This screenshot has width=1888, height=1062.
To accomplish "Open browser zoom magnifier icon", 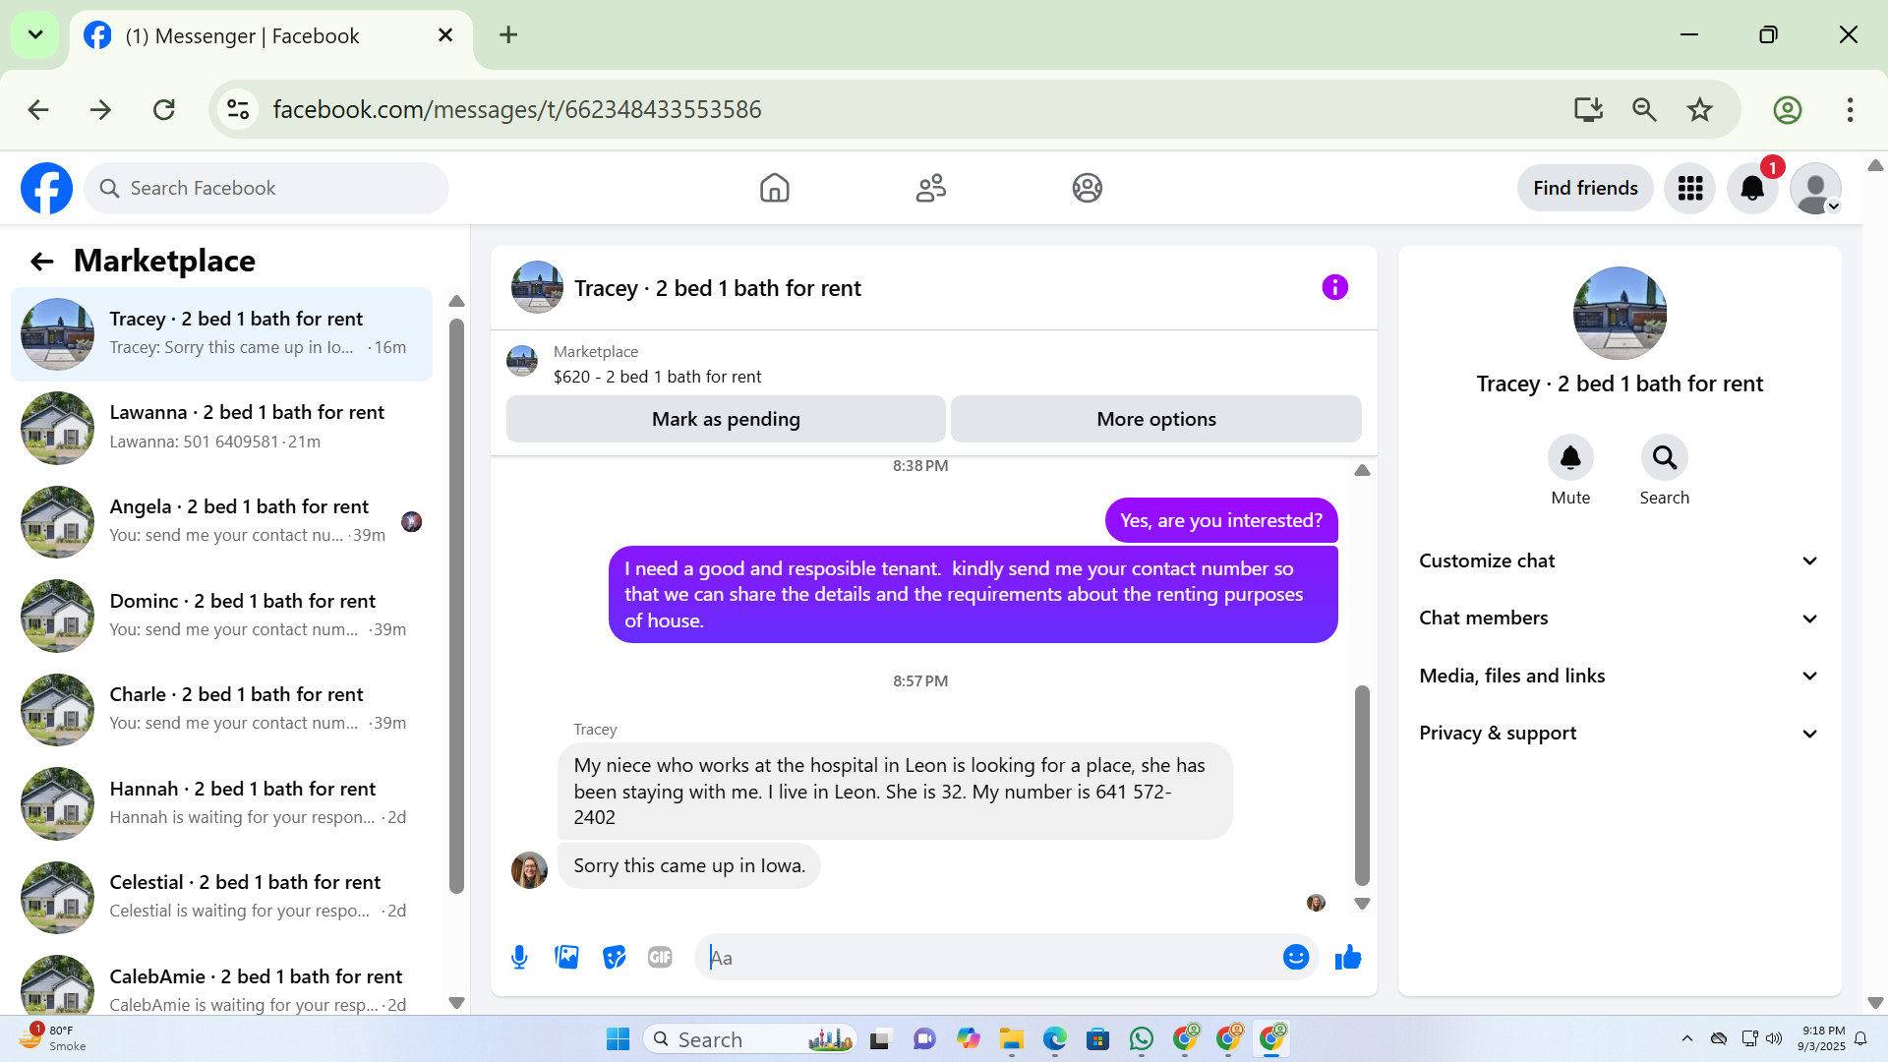I will click(1644, 109).
